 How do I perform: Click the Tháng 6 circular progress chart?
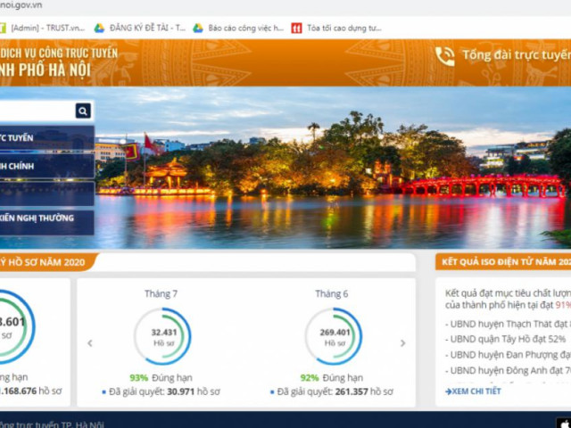point(333,336)
